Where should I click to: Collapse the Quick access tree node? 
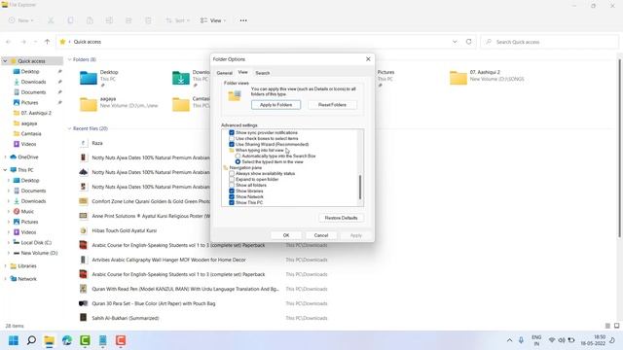(x=5, y=61)
